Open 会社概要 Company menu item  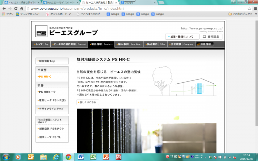(x=181, y=44)
